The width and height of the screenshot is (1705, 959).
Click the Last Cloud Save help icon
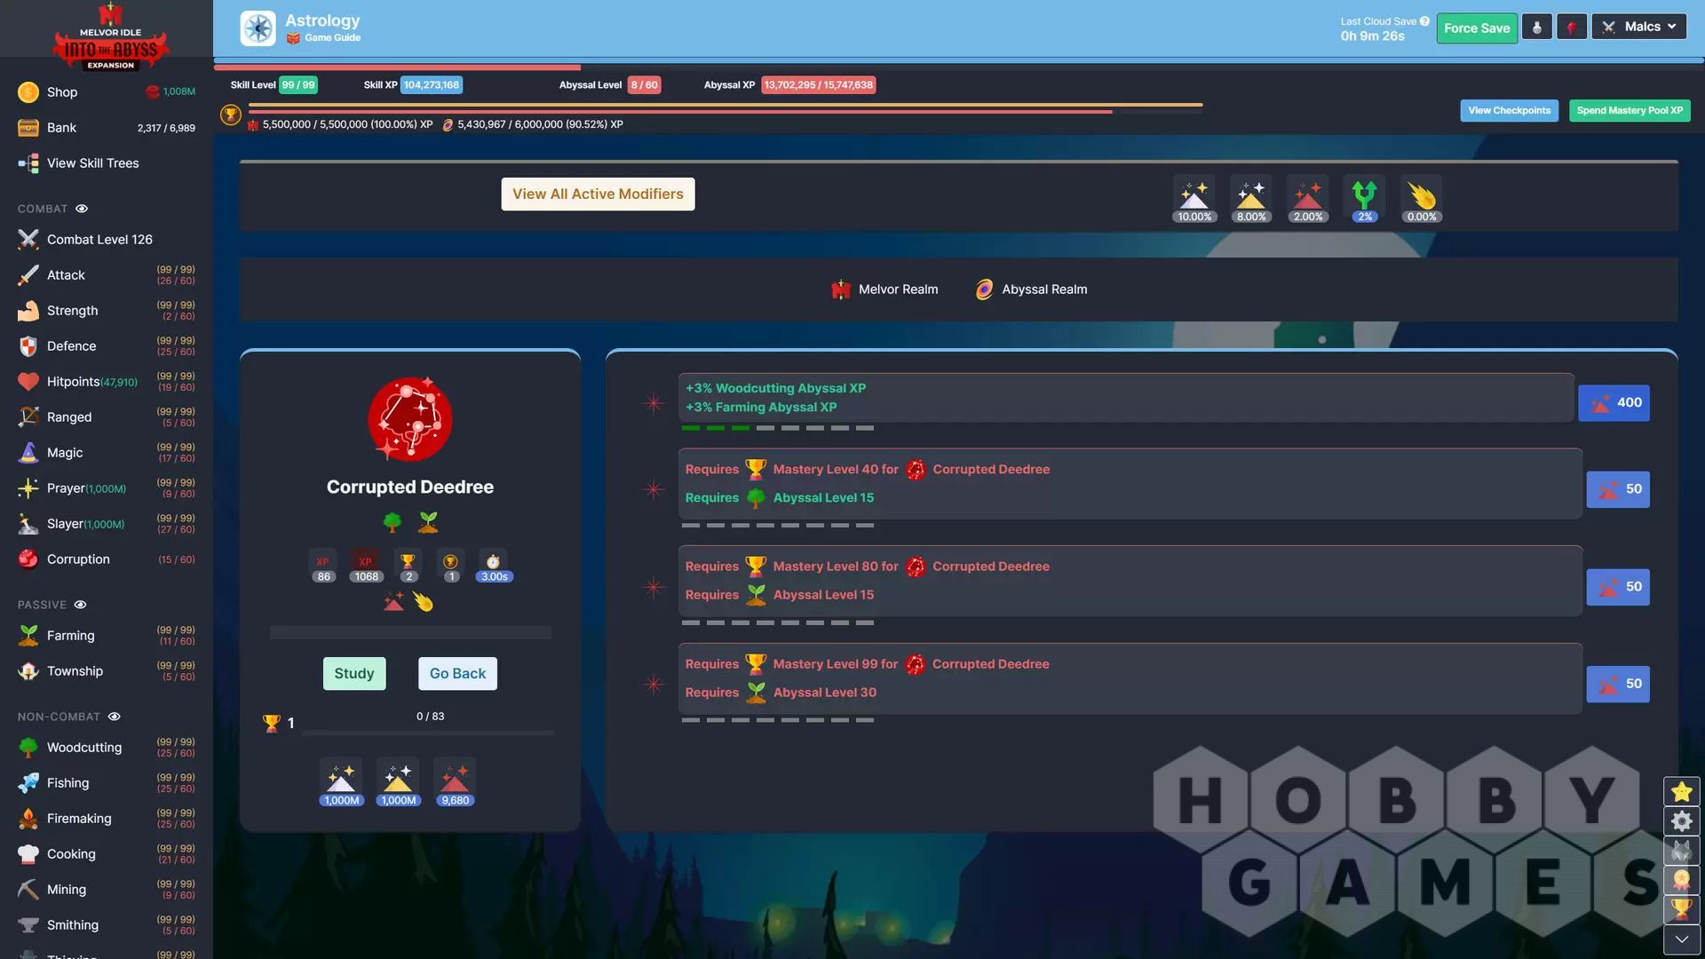point(1424,21)
